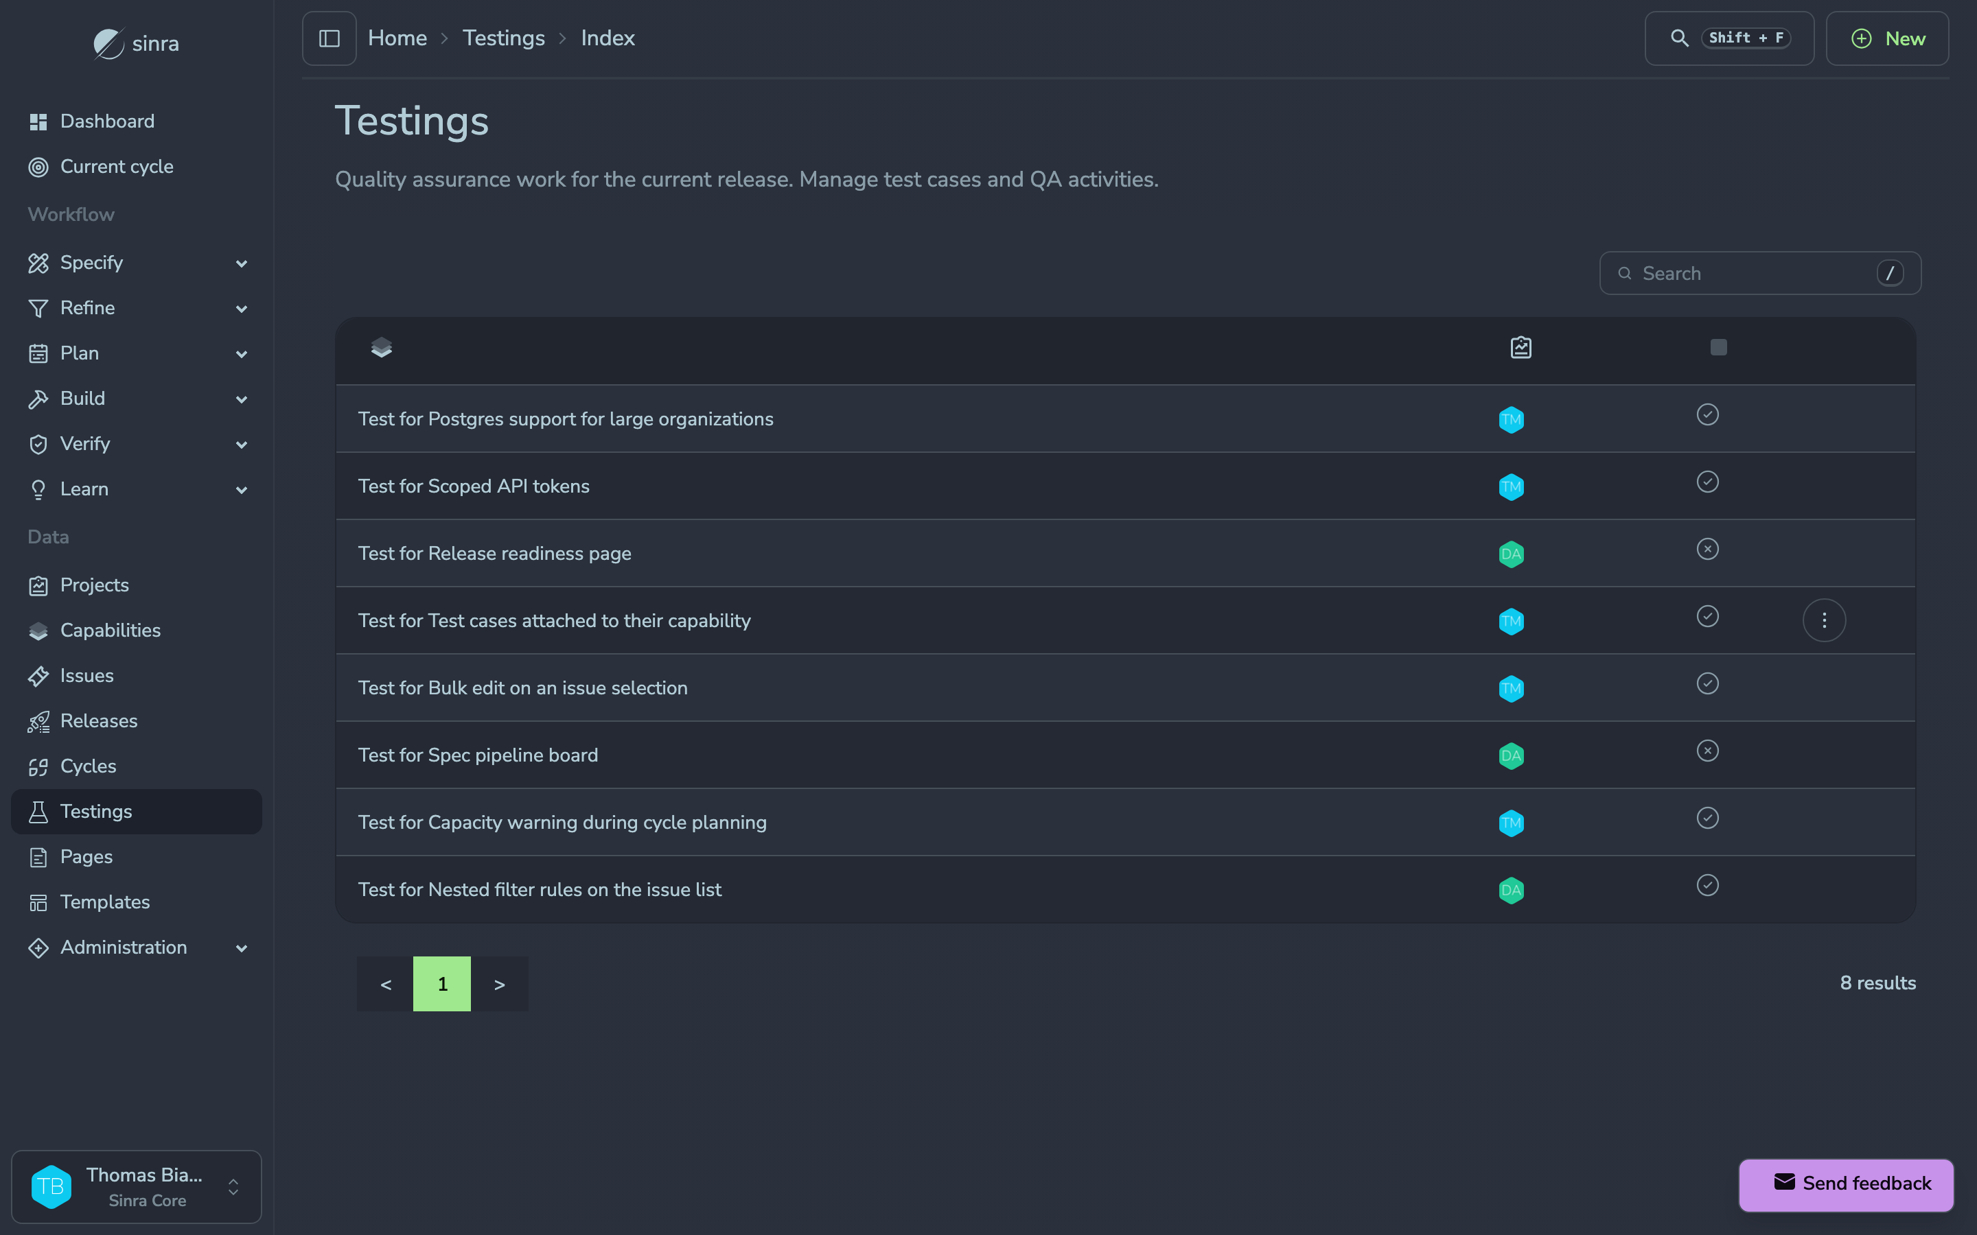Click DA avatar on Release readiness row
1977x1235 pixels.
click(x=1512, y=554)
